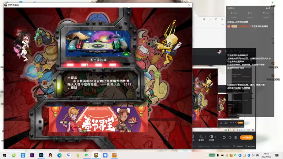This screenshot has height=159, width=283.
Task: Click the security shield icon in system tray
Action: [x=244, y=155]
